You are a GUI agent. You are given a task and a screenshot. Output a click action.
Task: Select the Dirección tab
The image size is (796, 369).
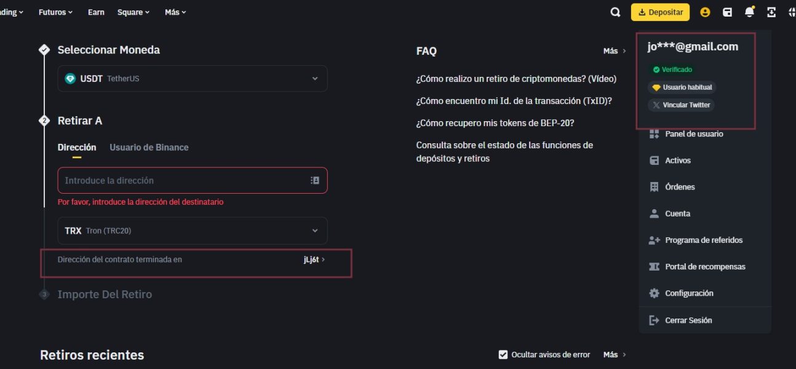[x=77, y=148]
